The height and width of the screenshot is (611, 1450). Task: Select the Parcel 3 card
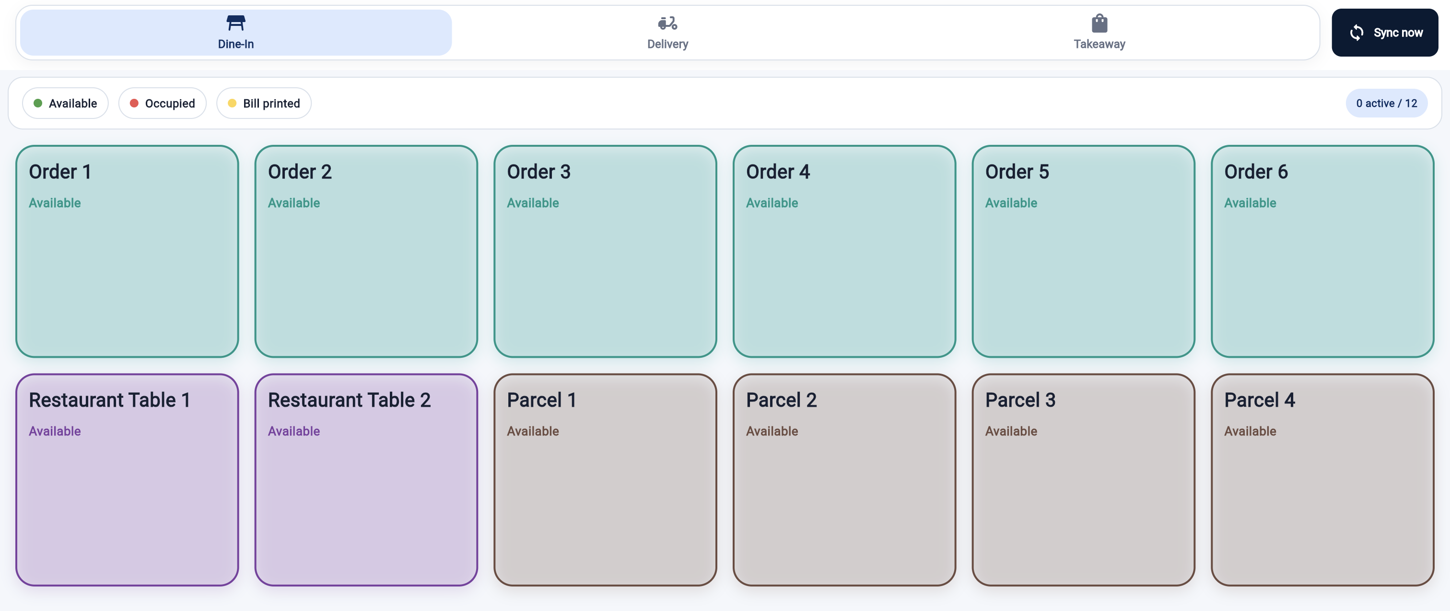point(1083,480)
